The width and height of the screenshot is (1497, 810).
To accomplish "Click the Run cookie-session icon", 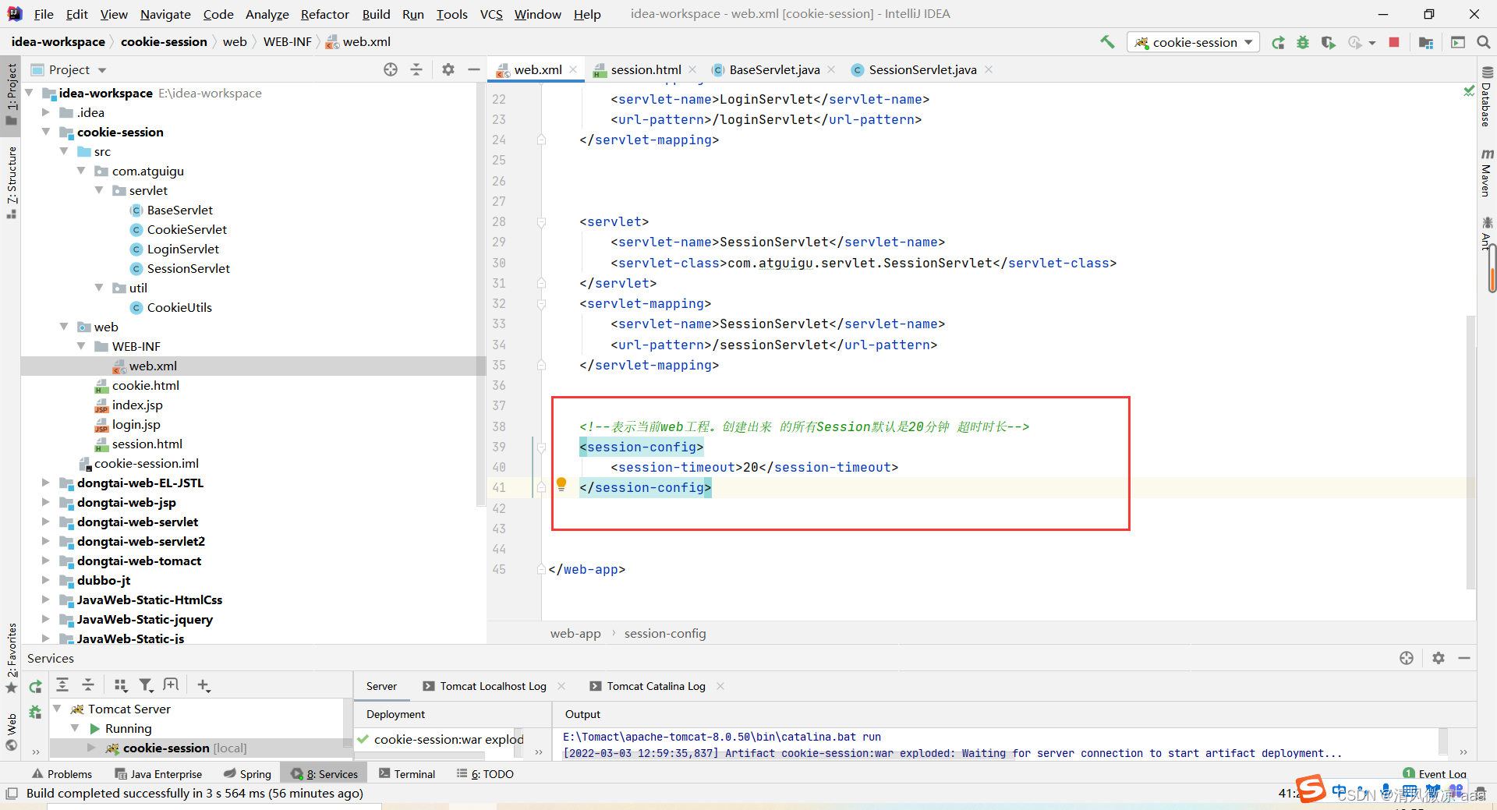I will (x=1278, y=43).
